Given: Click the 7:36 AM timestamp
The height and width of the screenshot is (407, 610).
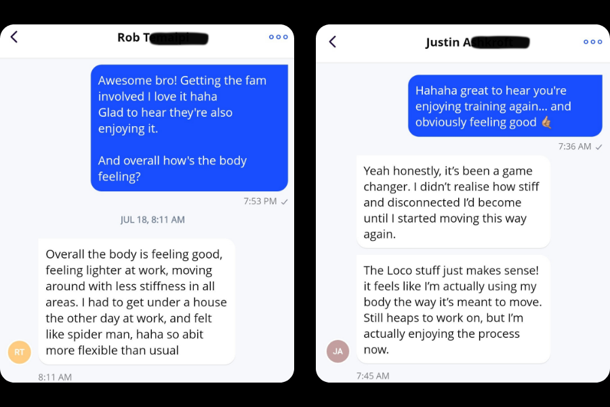Looking at the screenshot, I should tap(575, 147).
